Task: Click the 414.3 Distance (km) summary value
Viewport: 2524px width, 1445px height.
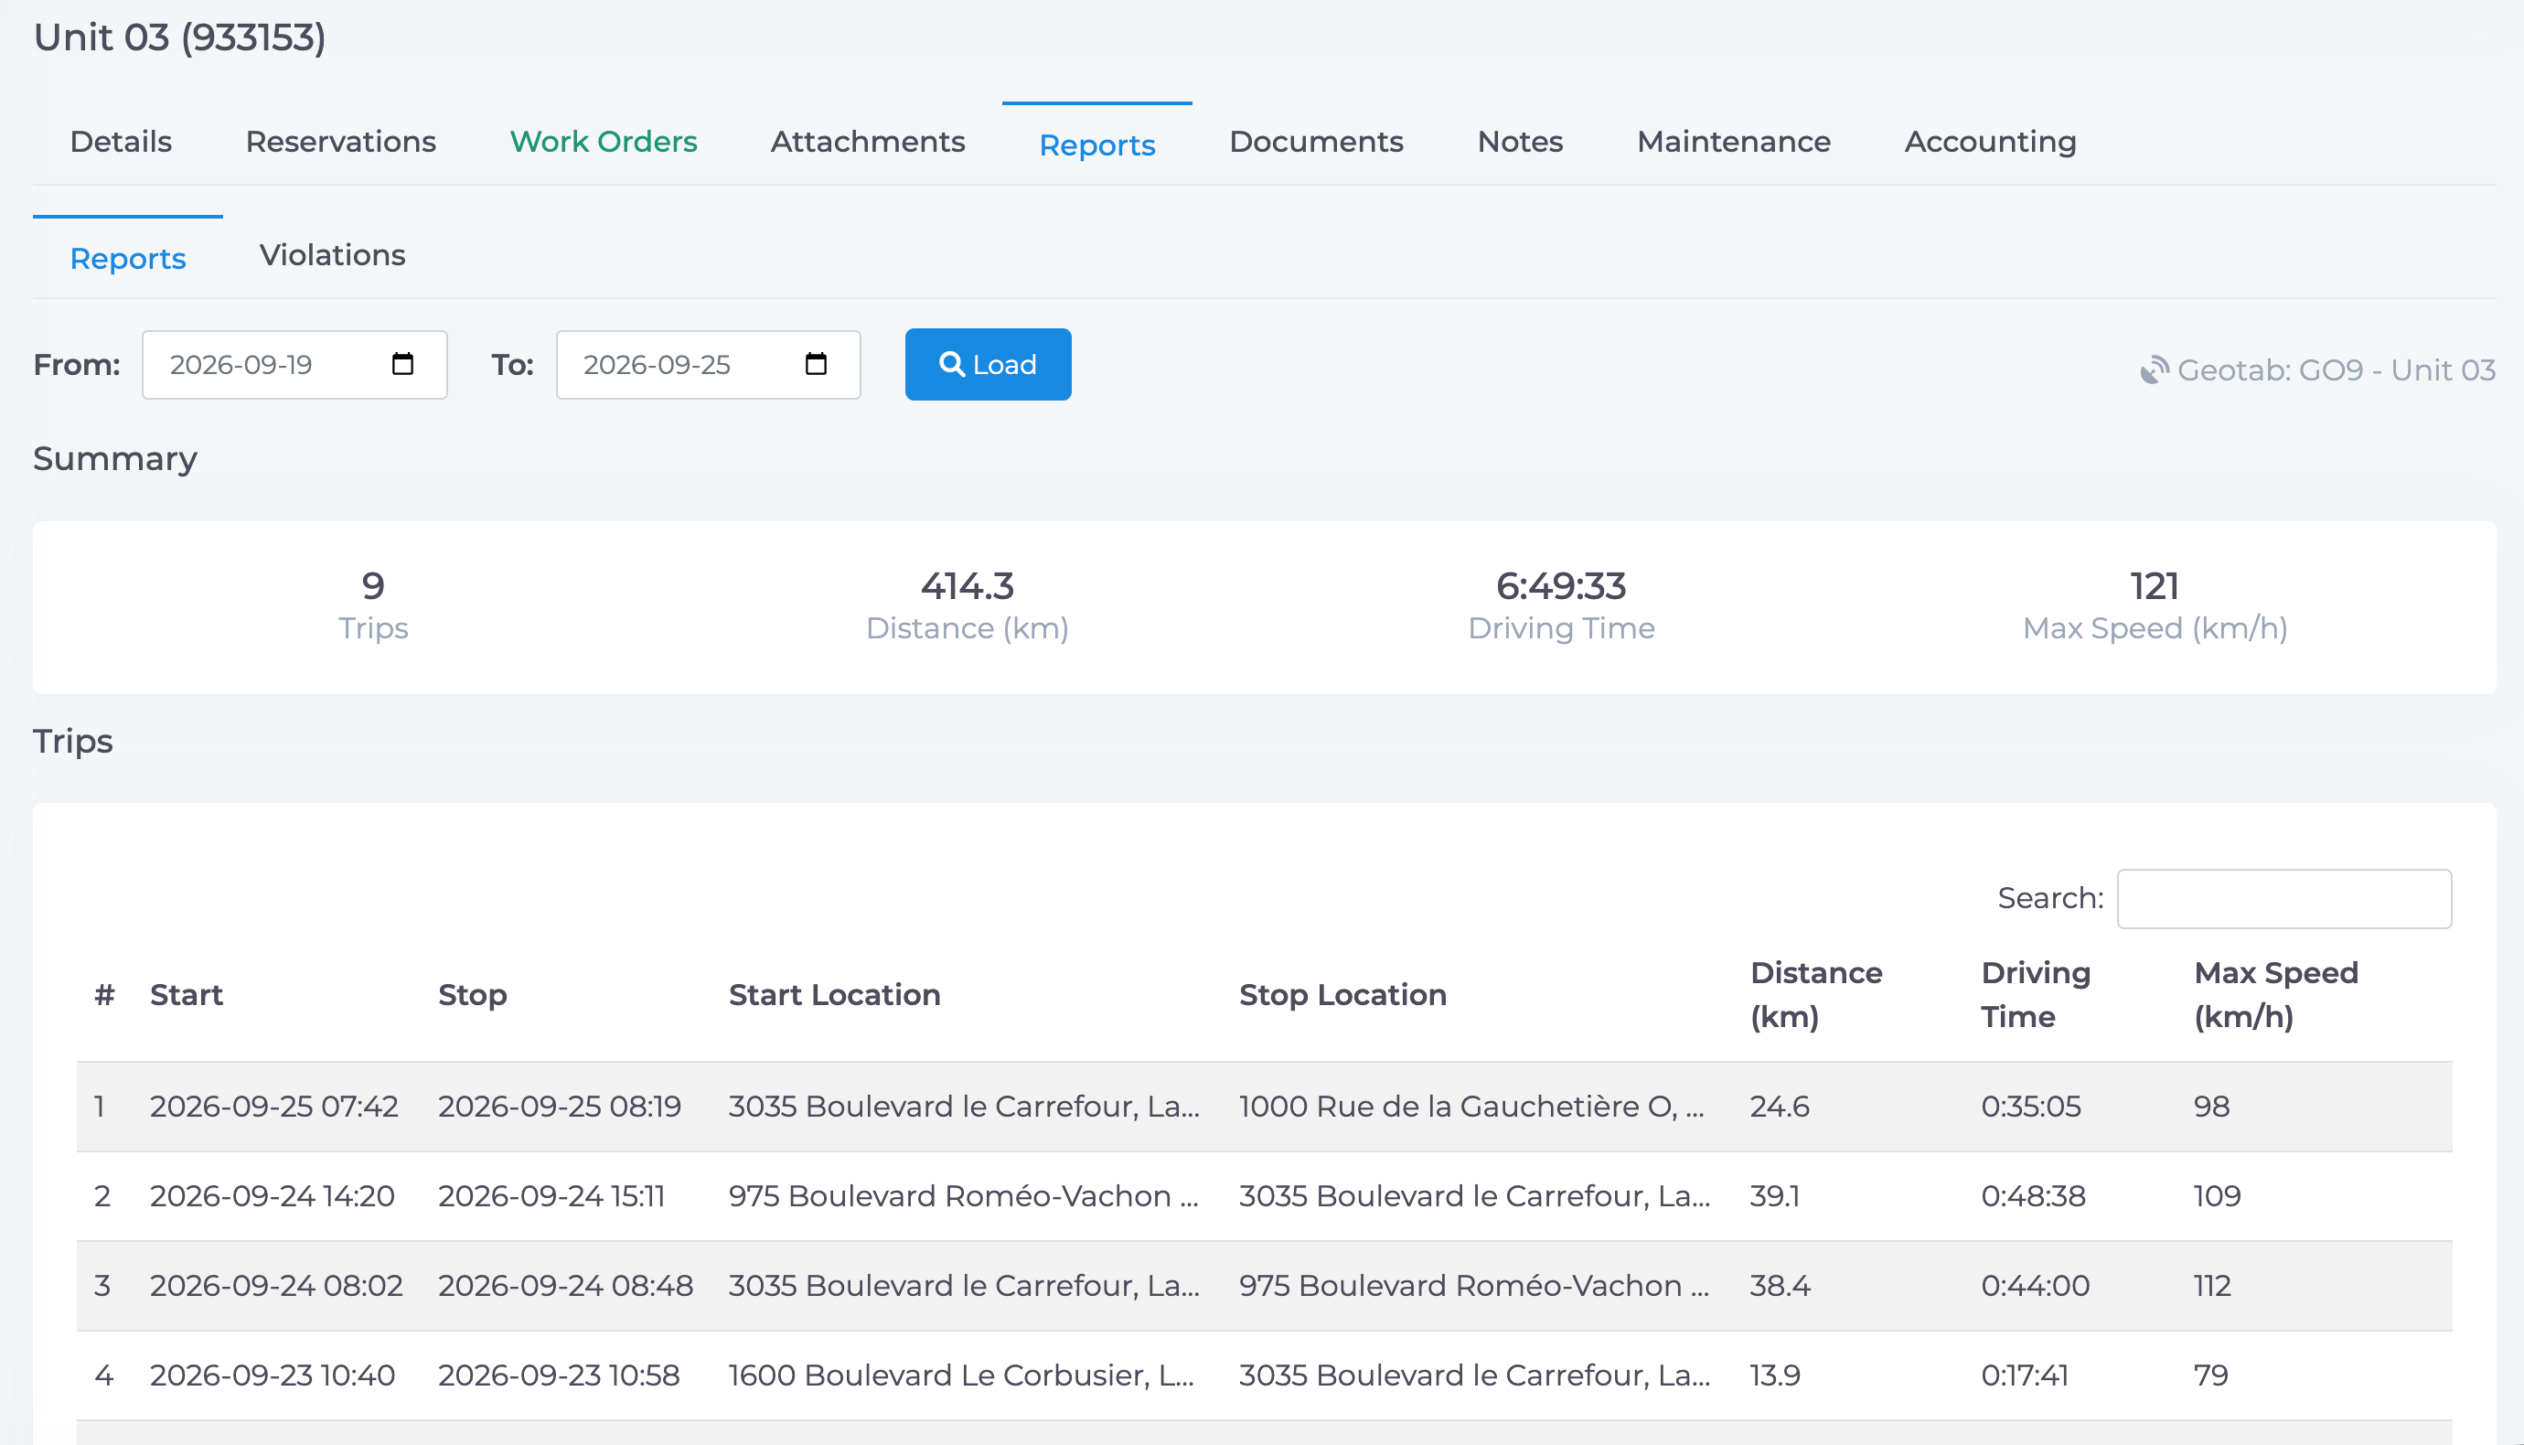Action: 968,585
